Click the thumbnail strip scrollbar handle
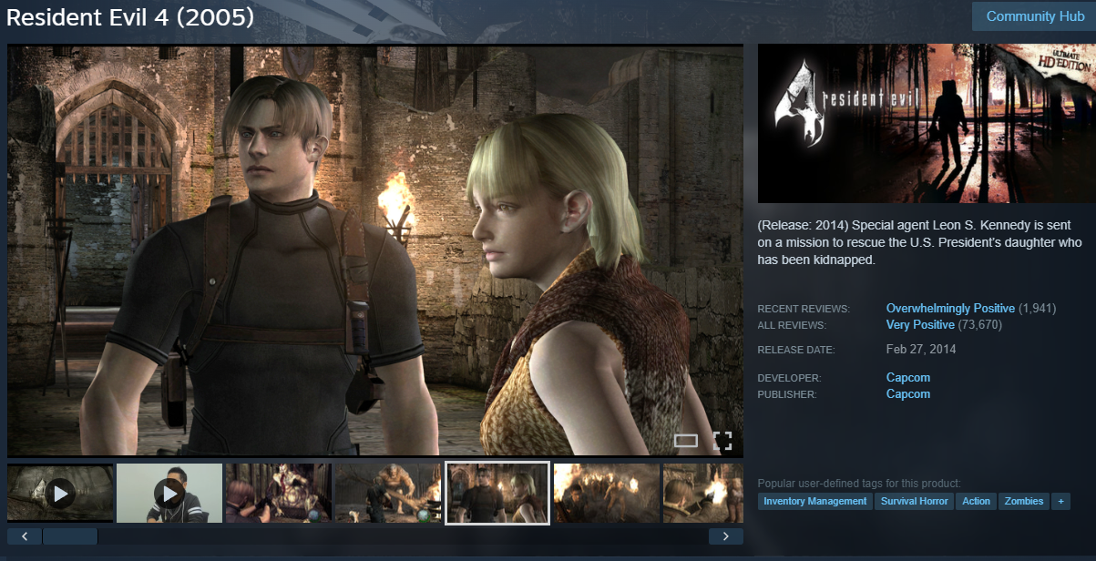The height and width of the screenshot is (561, 1096). (x=70, y=536)
